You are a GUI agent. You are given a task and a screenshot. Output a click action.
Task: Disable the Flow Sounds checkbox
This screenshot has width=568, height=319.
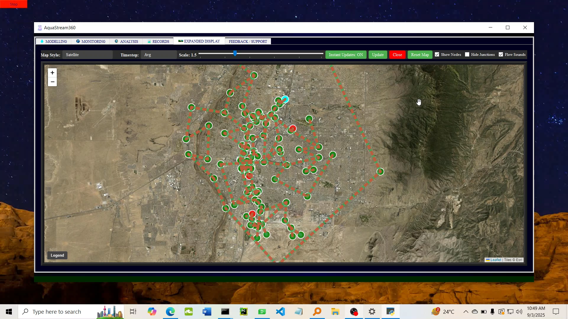coord(501,54)
